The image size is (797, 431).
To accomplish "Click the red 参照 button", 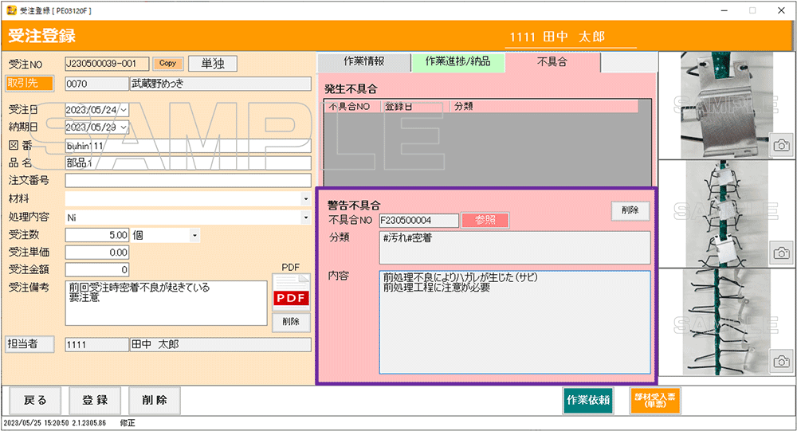I will pos(485,220).
